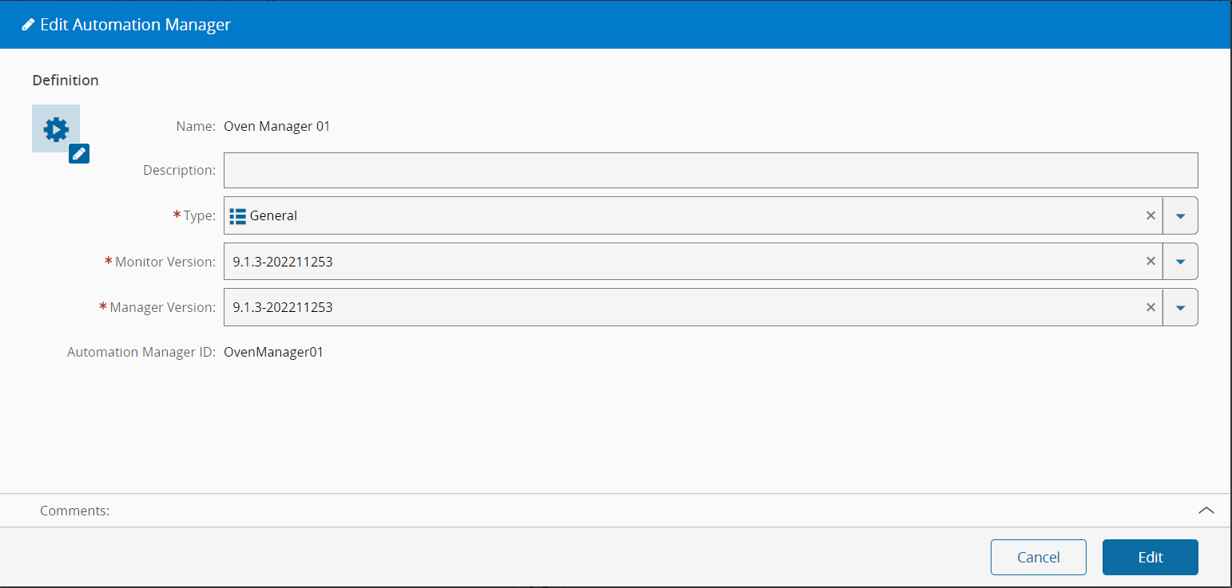Viewport: 1232px width, 588px height.
Task: Clear the Type field selection
Action: 1151,215
